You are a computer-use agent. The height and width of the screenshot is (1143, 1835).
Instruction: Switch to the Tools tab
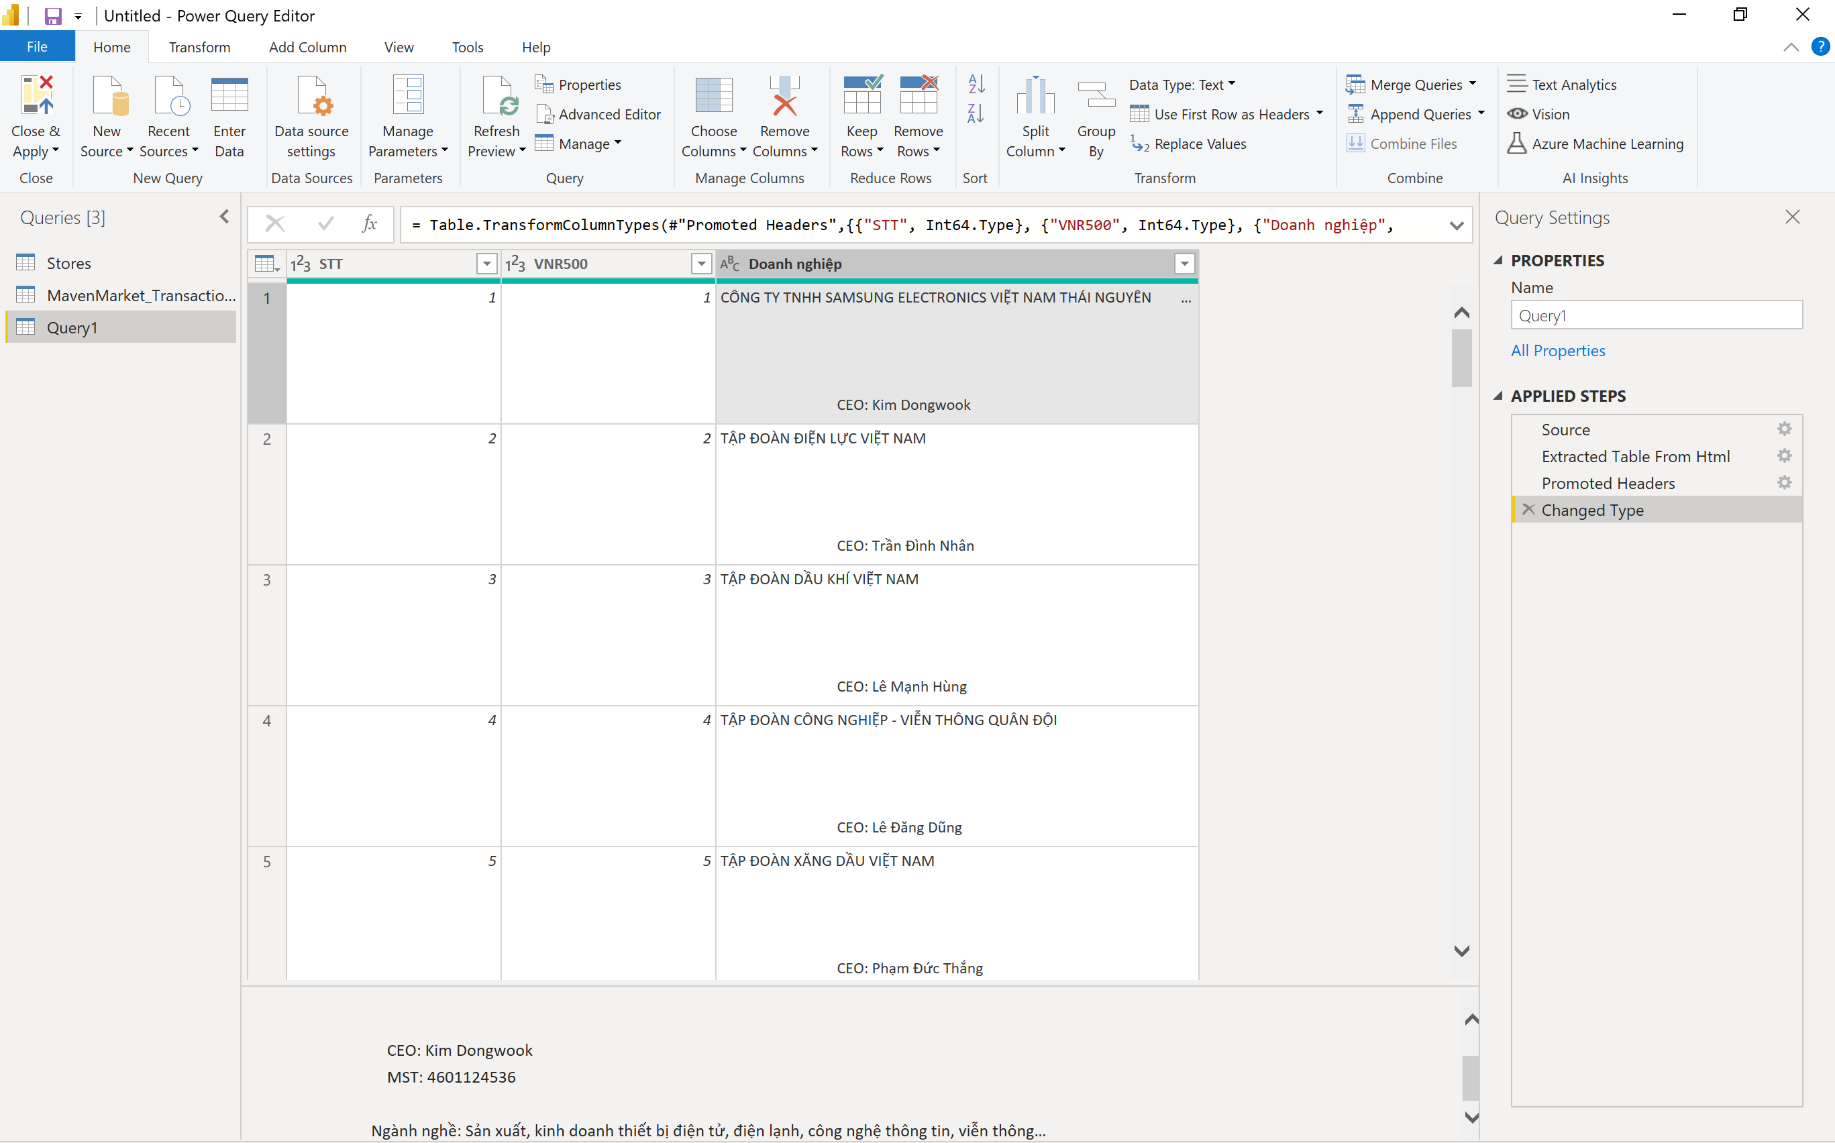[x=467, y=47]
